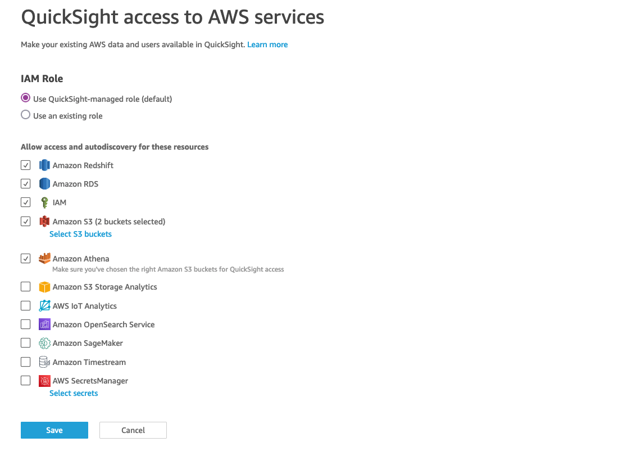The width and height of the screenshot is (632, 451).
Task: Click the Amazon Timestream icon
Action: pyautogui.click(x=44, y=362)
